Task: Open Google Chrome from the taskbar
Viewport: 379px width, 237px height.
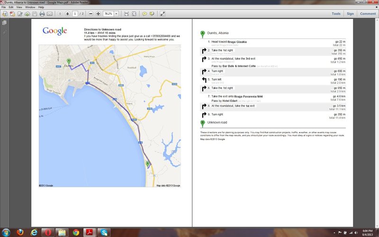Action: [76, 233]
